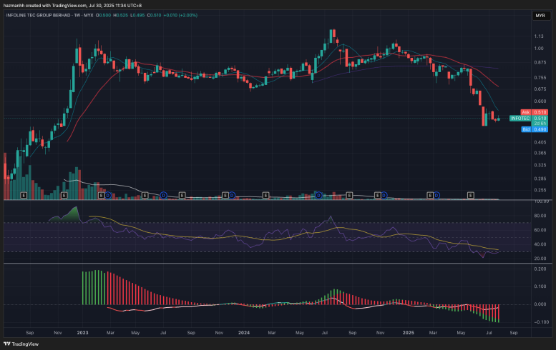Click the 2025 label on the time axis
This screenshot has height=350, width=556.
(x=409, y=333)
